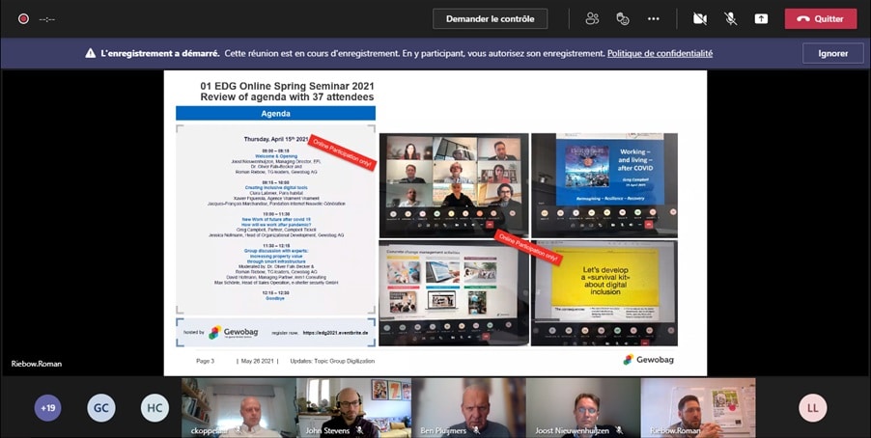Open the Politique de confidentialité link
The width and height of the screenshot is (871, 438).
[660, 53]
